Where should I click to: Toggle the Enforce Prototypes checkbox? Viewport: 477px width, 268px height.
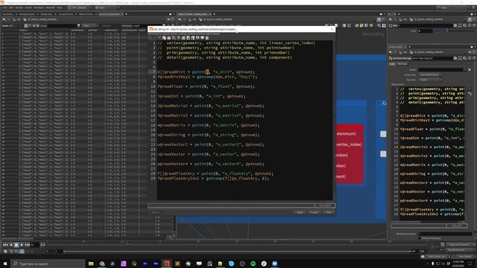pyautogui.click(x=420, y=238)
